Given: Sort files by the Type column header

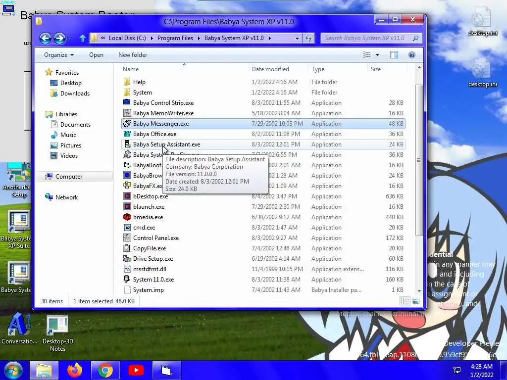Looking at the screenshot, I should 338,69.
